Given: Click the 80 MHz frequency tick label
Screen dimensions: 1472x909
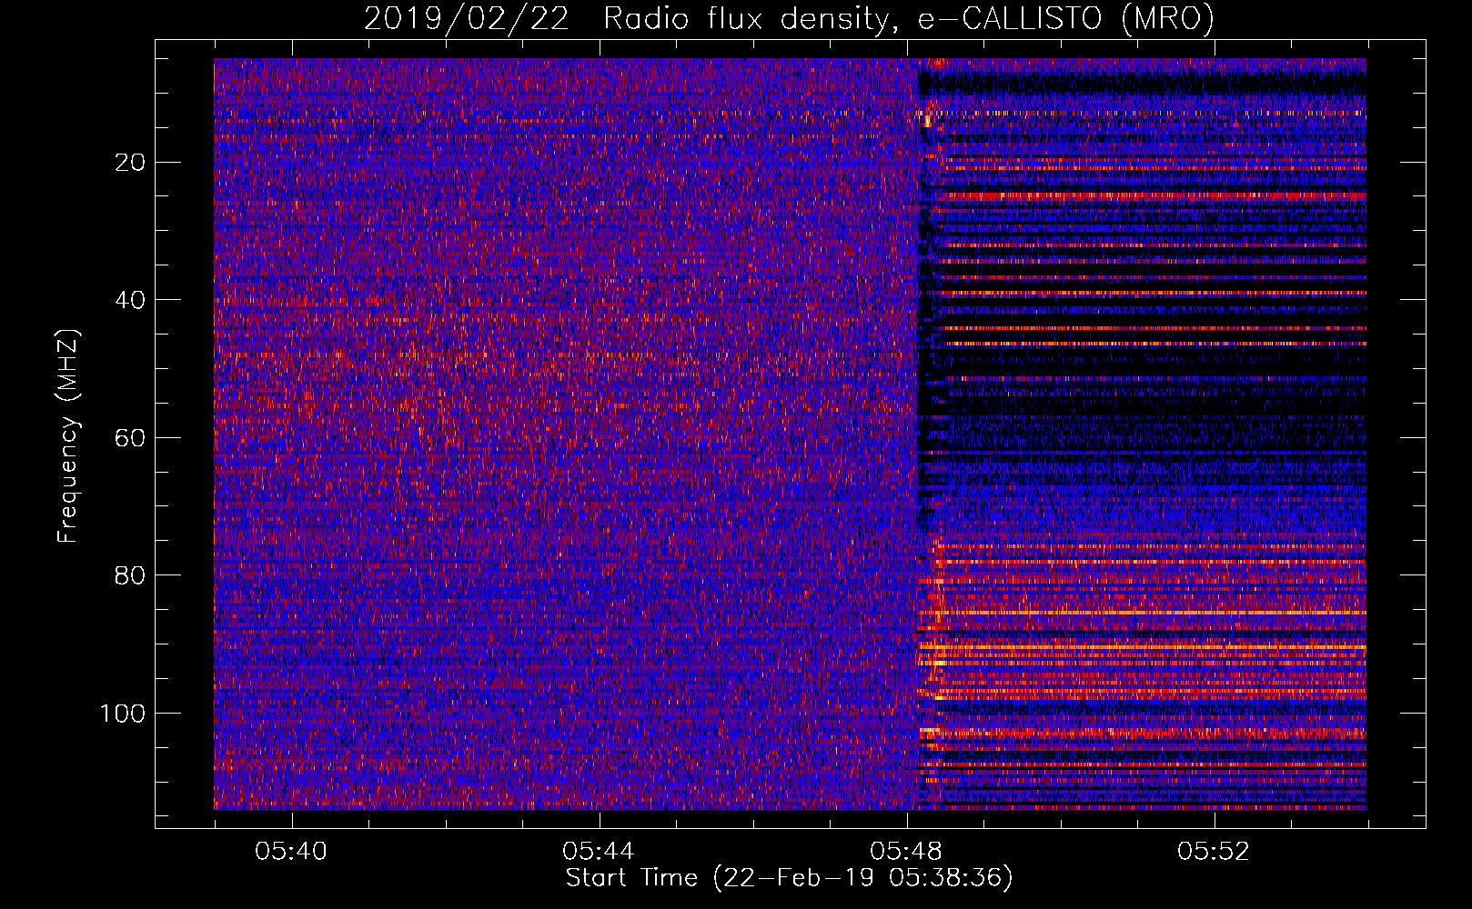Looking at the screenshot, I should pyautogui.click(x=131, y=575).
